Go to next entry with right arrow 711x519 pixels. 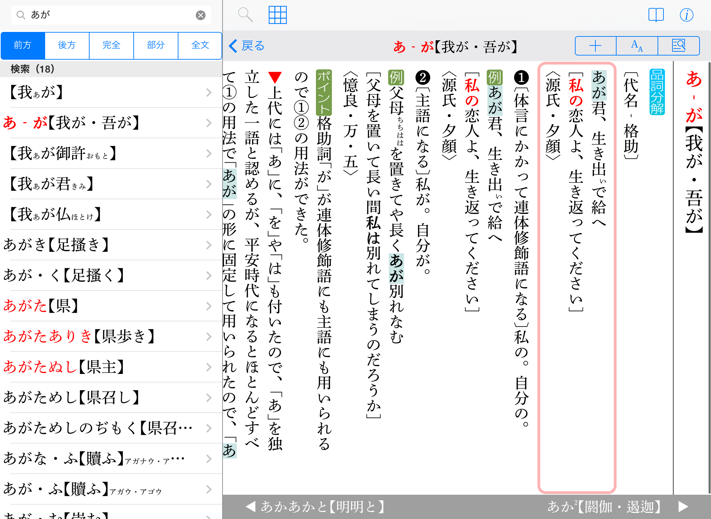683,507
